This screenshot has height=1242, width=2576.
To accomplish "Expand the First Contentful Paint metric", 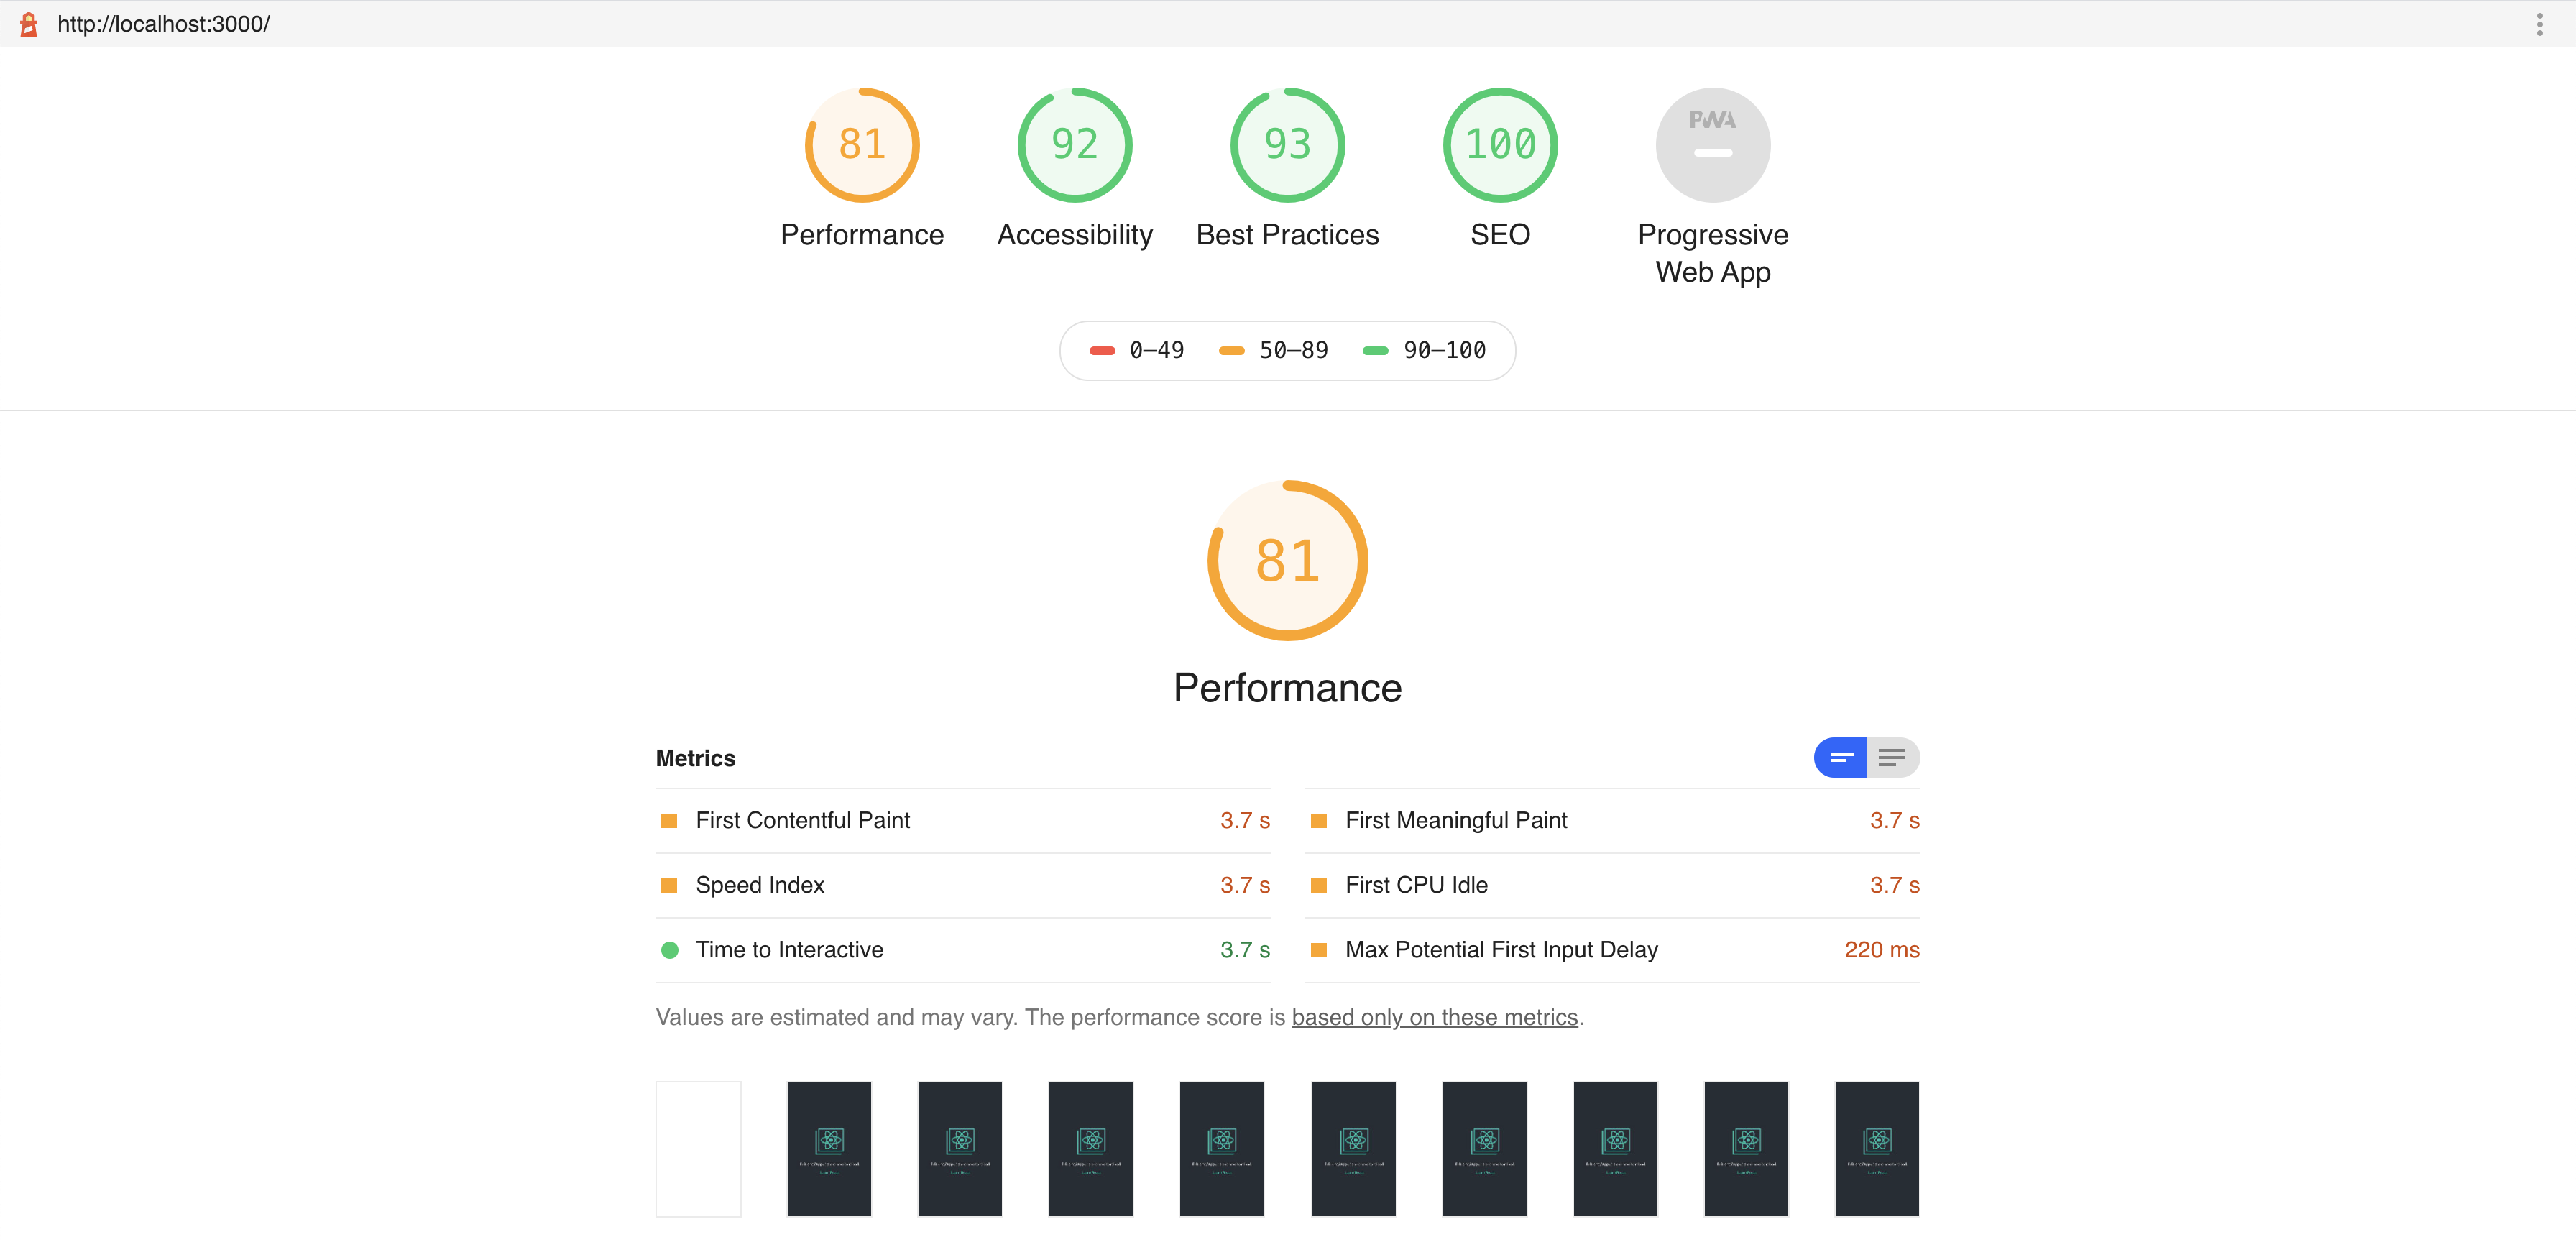I will tap(802, 821).
